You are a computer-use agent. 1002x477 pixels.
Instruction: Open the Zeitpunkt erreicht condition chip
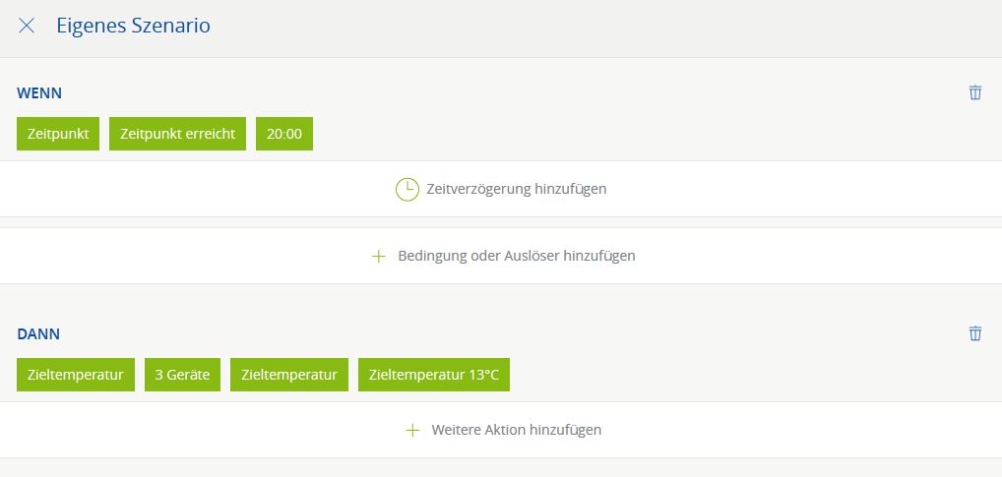point(177,134)
